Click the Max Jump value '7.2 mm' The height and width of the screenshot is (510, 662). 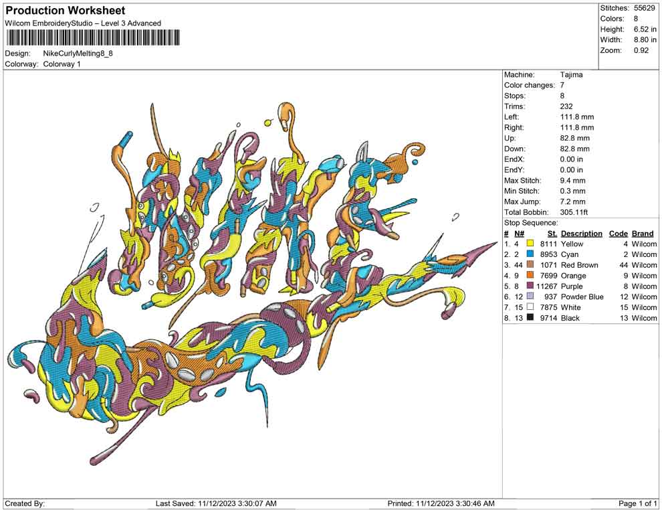click(572, 201)
